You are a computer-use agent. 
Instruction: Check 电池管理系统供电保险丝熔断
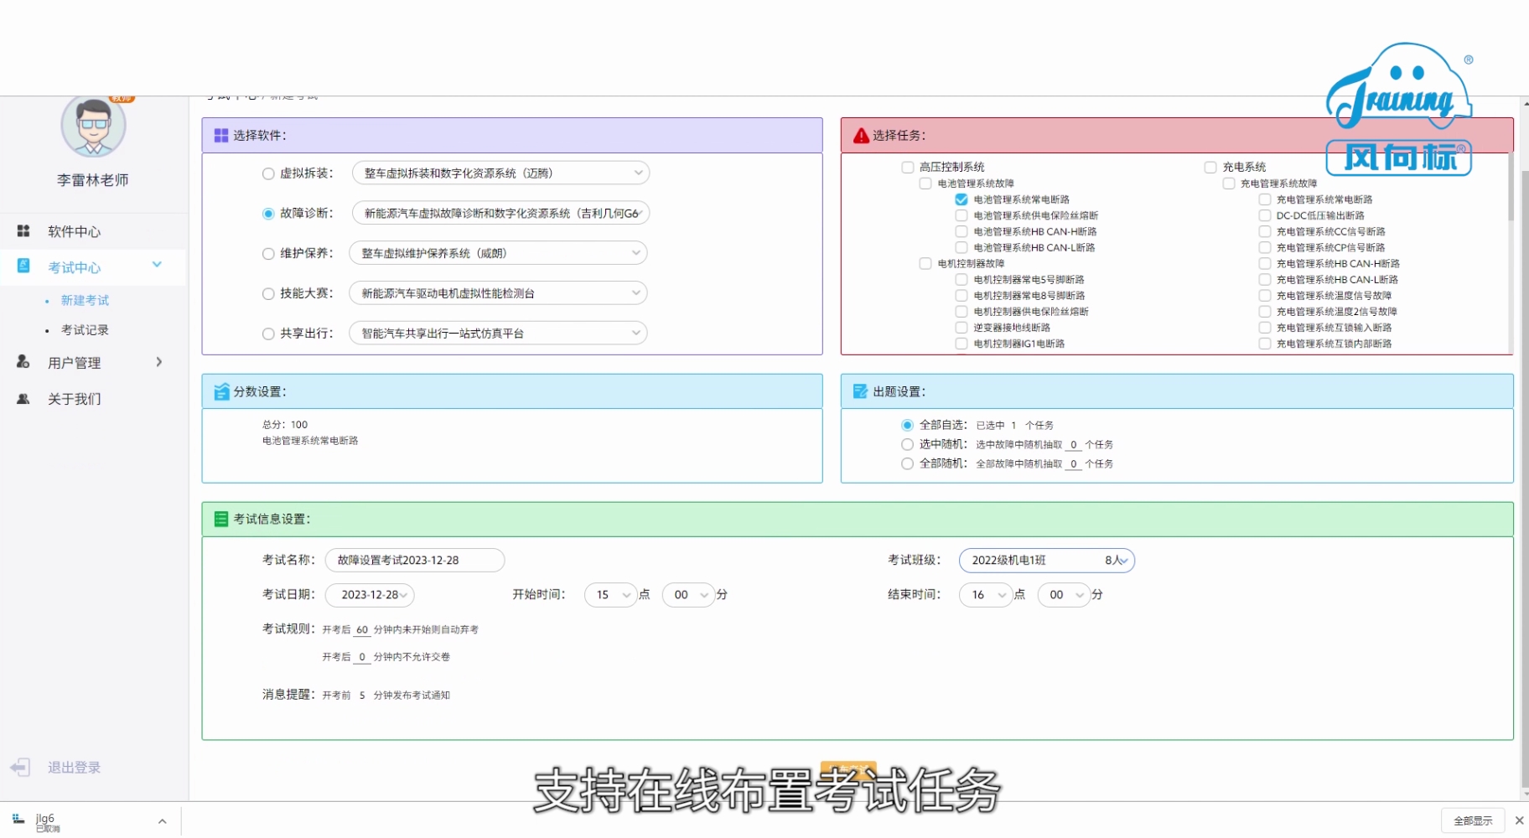[x=961, y=215]
